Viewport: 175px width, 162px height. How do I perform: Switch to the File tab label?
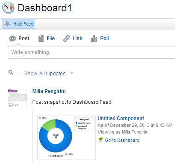[51, 39]
